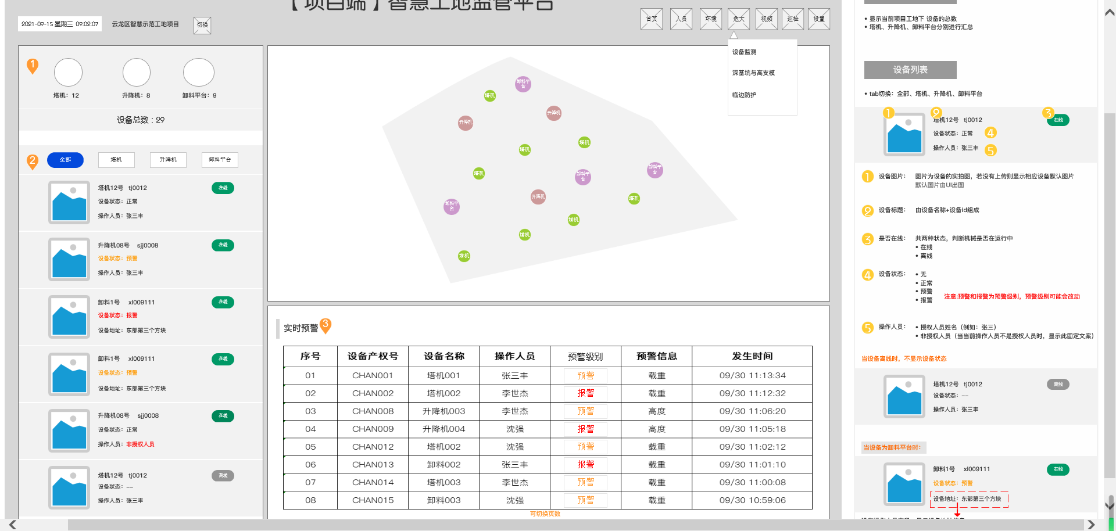Click the 报警 level badge in row 02
The height and width of the screenshot is (531, 1116).
pyautogui.click(x=586, y=393)
